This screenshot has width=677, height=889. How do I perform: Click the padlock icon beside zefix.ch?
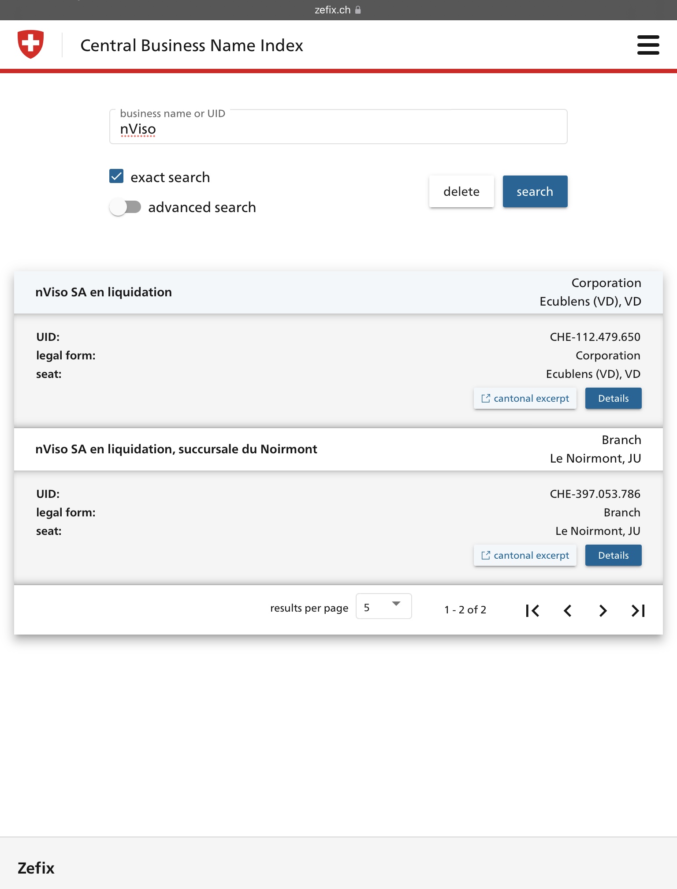tap(358, 10)
